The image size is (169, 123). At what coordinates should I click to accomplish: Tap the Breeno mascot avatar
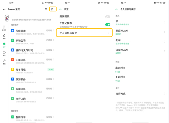(7, 18)
